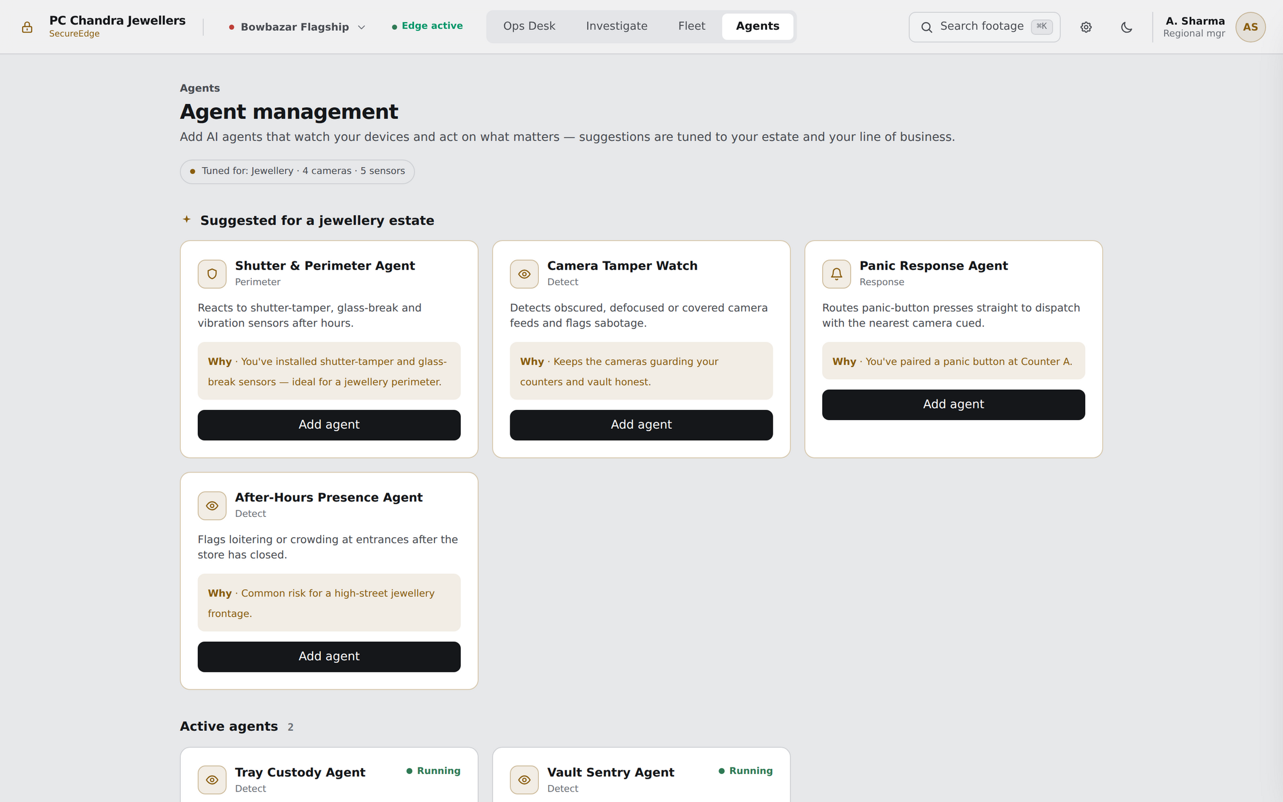Click Why note about shutter-tamper sensors
This screenshot has width=1283, height=802.
[x=329, y=371]
